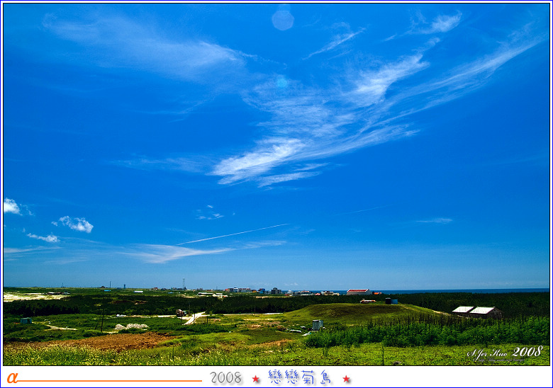The image size is (553, 388).
Task: Click the white-roofed shed on the right
Action: pyautogui.click(x=475, y=311)
